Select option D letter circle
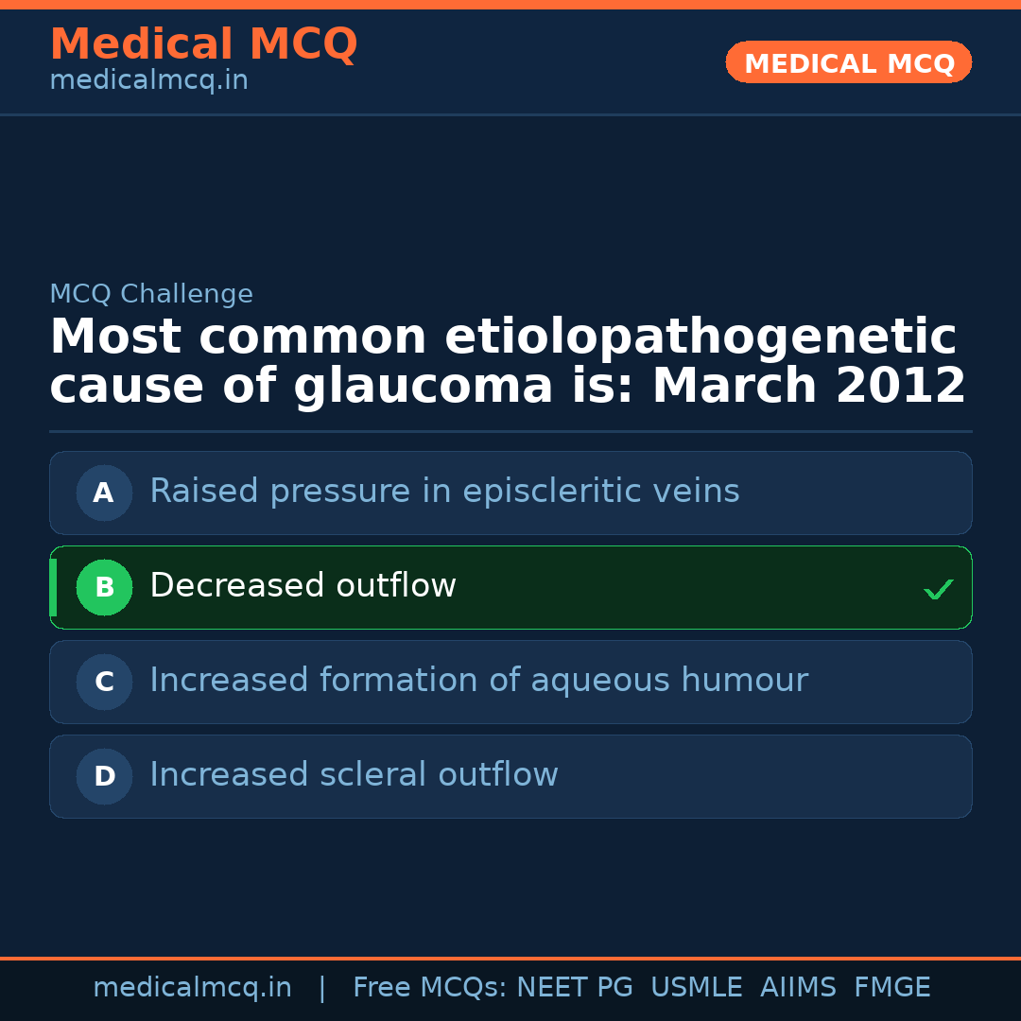Screen dimensions: 1021x1021 [x=104, y=776]
